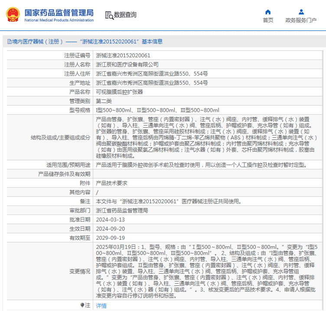The height and width of the screenshot is (311, 326).
Task: Click the 变更情况 row label
Action: pos(80,271)
